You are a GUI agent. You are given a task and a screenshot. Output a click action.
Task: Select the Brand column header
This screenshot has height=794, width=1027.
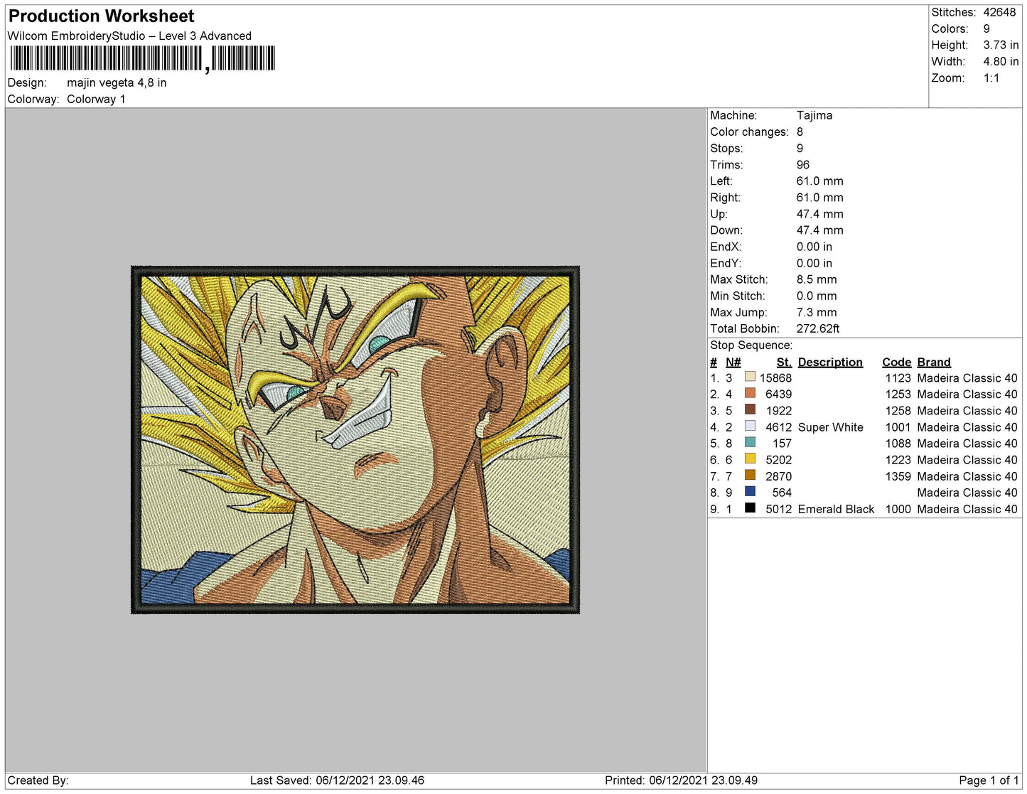tap(933, 362)
